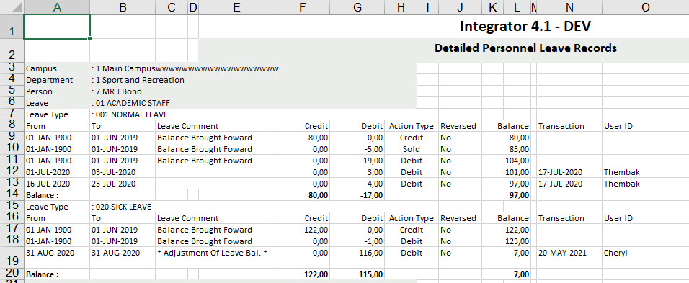Click the Action Type header in row 8
Viewport: 689px width, 283px height.
pyautogui.click(x=412, y=126)
